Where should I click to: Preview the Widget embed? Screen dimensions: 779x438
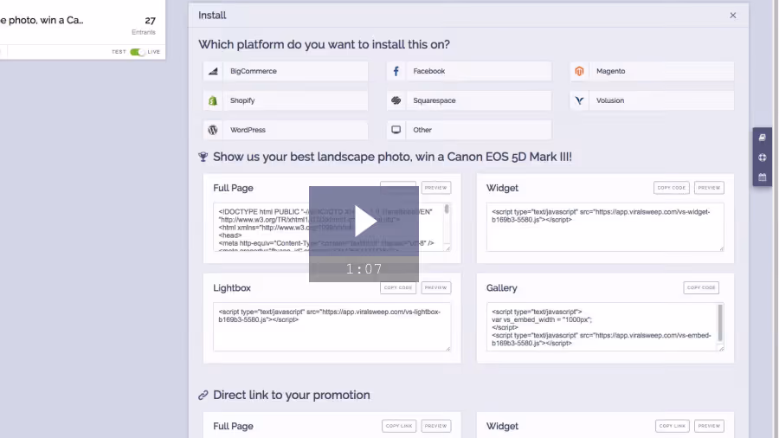click(x=709, y=188)
